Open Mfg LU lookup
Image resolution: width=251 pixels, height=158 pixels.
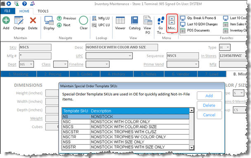click(x=101, y=18)
